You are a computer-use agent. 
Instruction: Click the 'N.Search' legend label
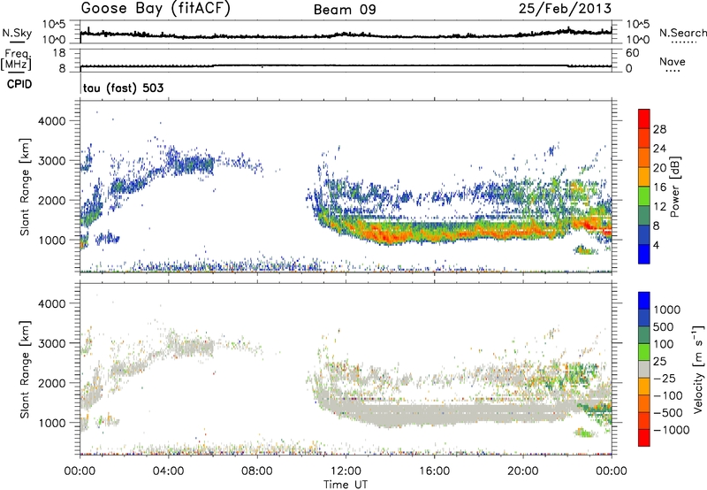point(682,33)
